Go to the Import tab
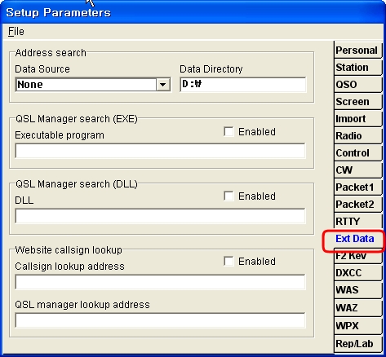The height and width of the screenshot is (357, 386). click(x=357, y=119)
